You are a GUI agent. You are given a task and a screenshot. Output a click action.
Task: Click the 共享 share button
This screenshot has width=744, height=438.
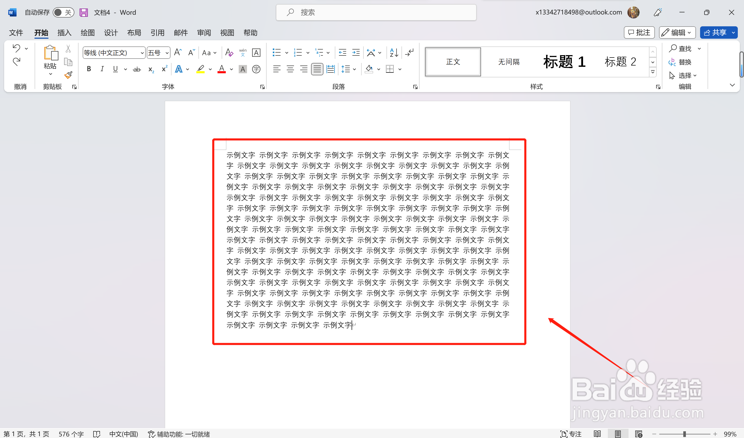tap(715, 33)
